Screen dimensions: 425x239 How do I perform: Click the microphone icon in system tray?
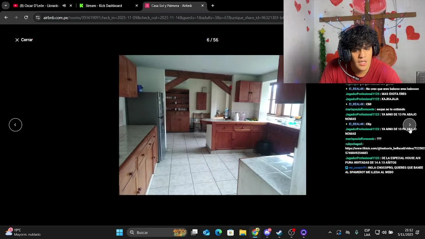pyautogui.click(x=357, y=232)
